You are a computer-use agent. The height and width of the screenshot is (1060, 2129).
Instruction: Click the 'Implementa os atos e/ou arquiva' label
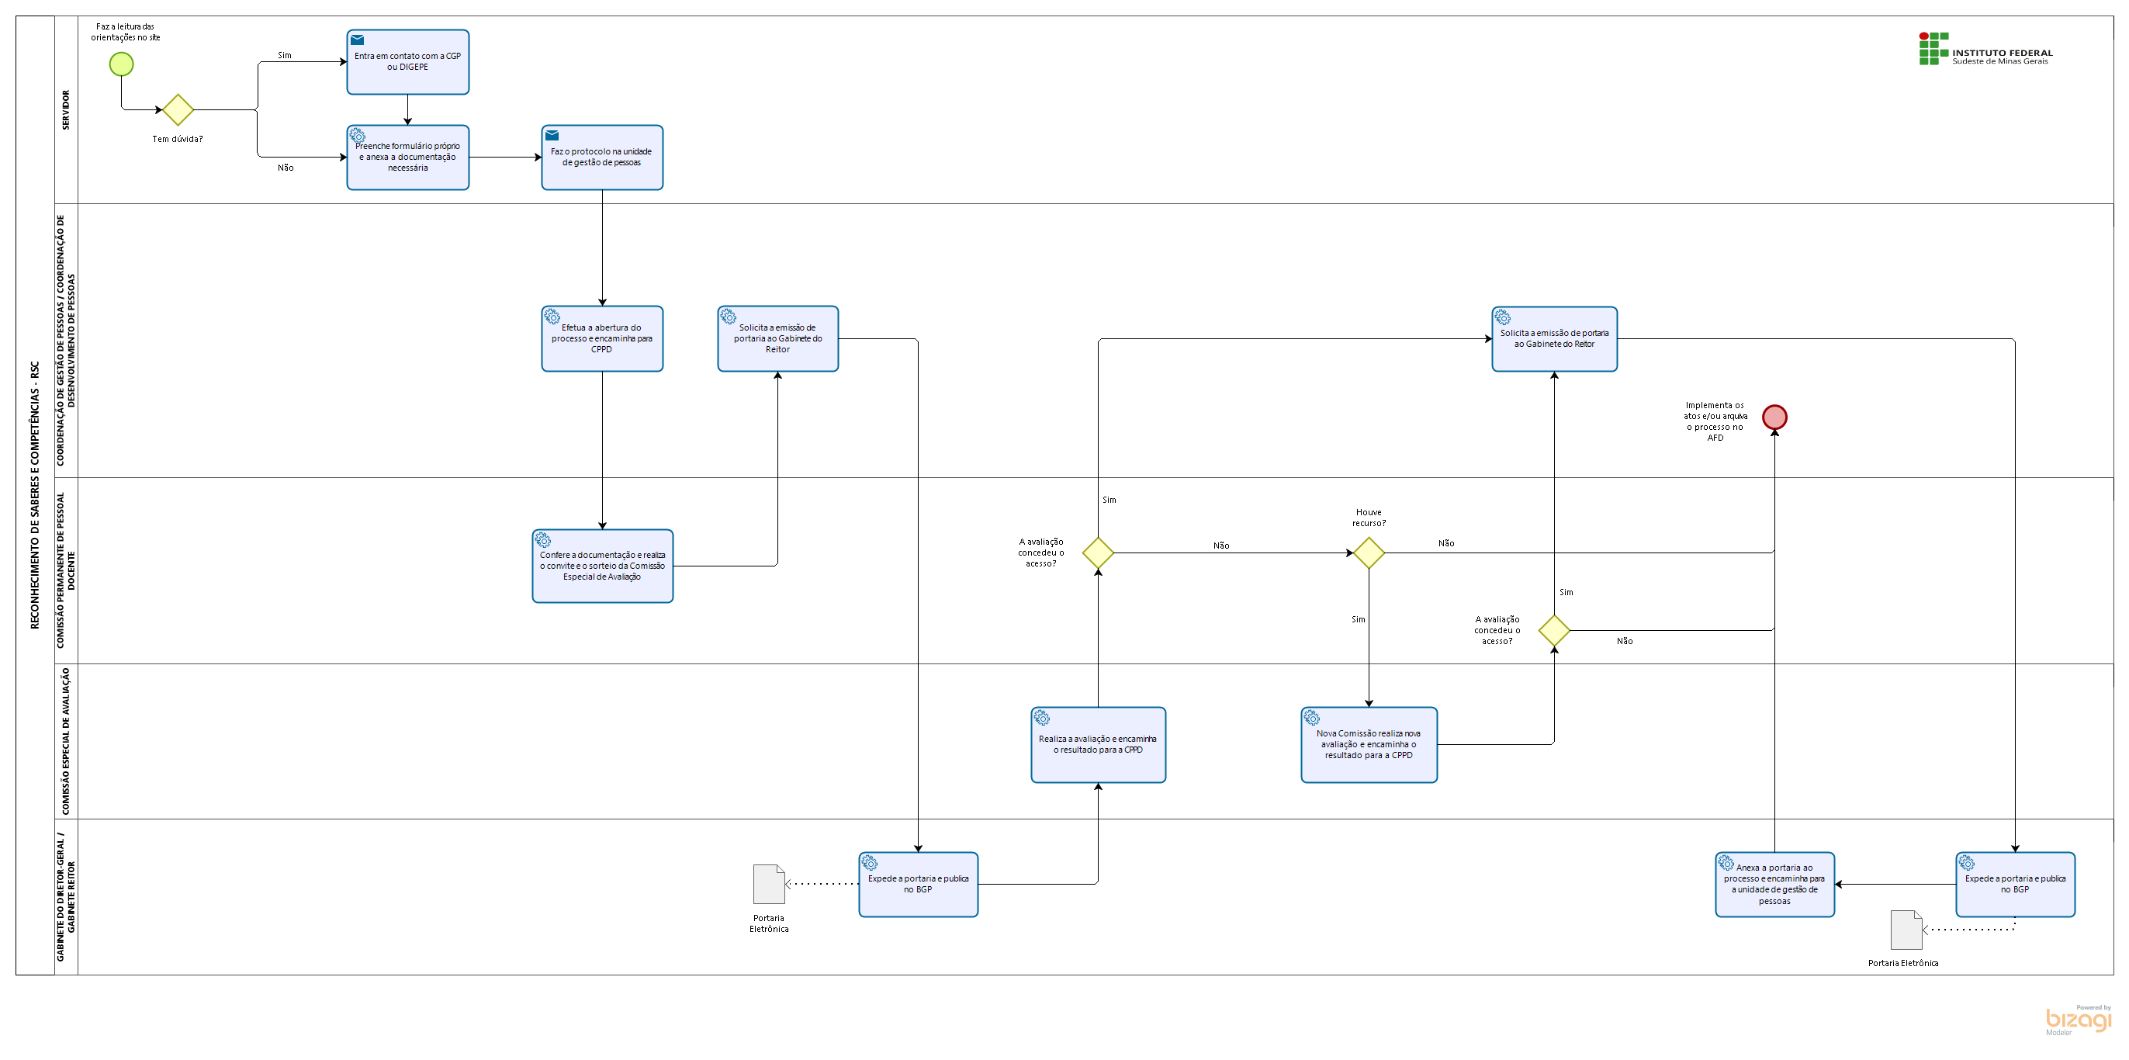tap(1715, 421)
